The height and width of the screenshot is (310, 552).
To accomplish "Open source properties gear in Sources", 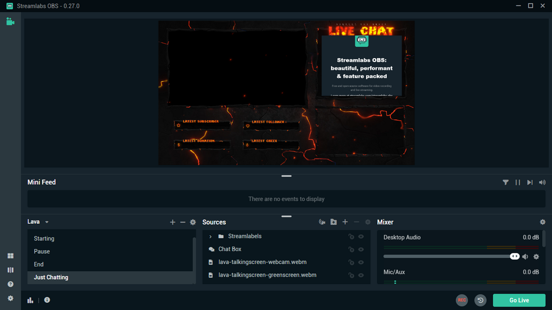I will (x=368, y=222).
